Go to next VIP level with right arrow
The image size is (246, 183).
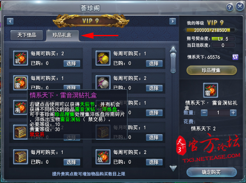click(x=173, y=21)
